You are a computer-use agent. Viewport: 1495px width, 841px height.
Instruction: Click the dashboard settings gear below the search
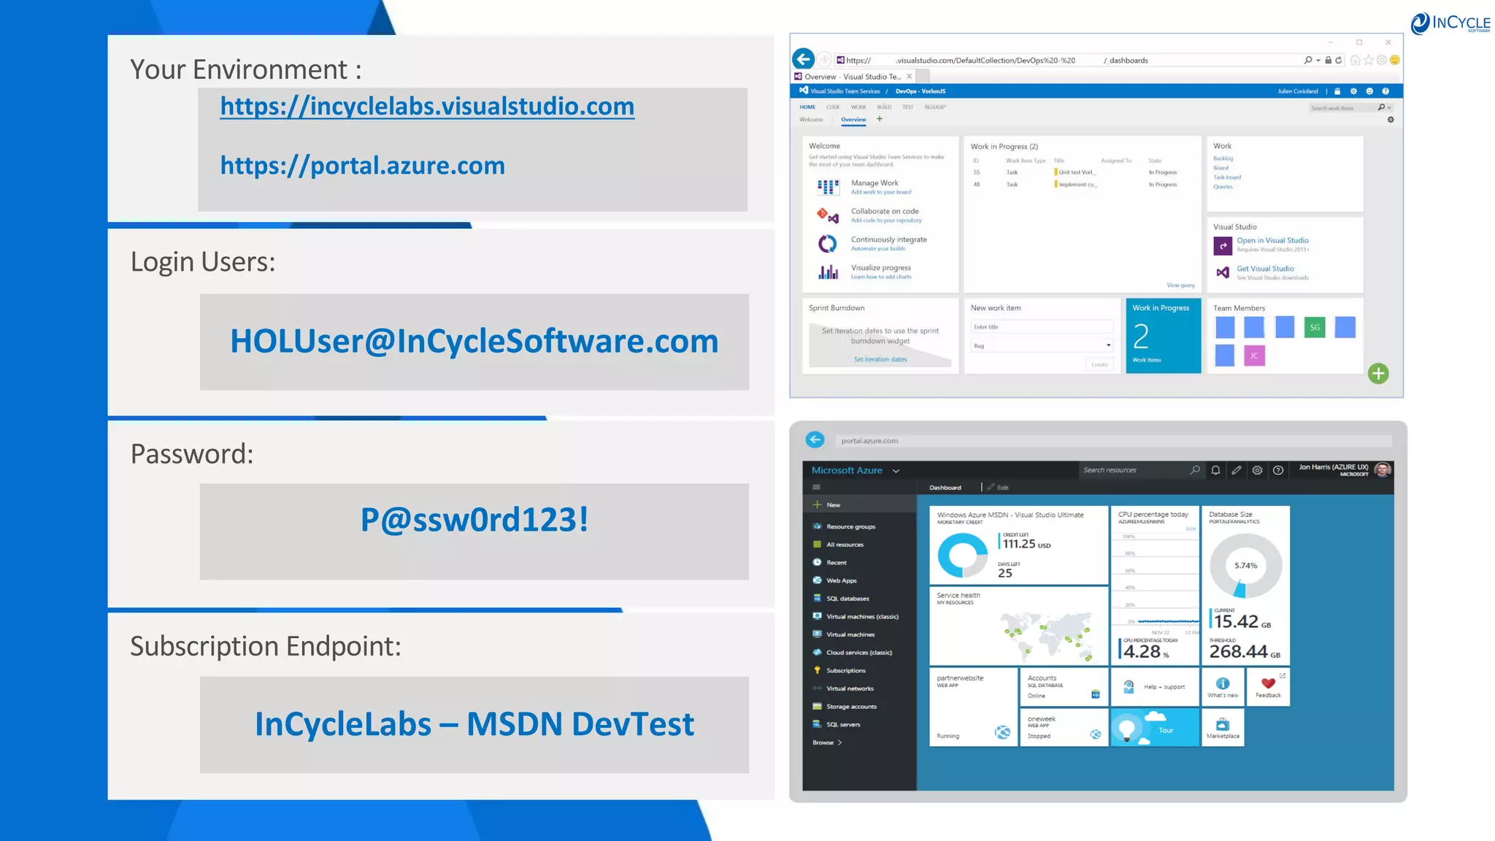(x=1391, y=120)
